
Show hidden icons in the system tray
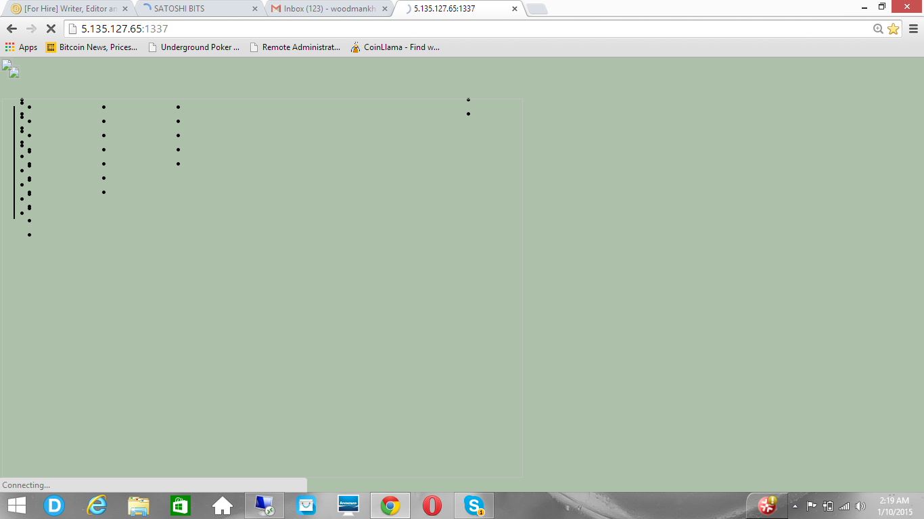[795, 505]
